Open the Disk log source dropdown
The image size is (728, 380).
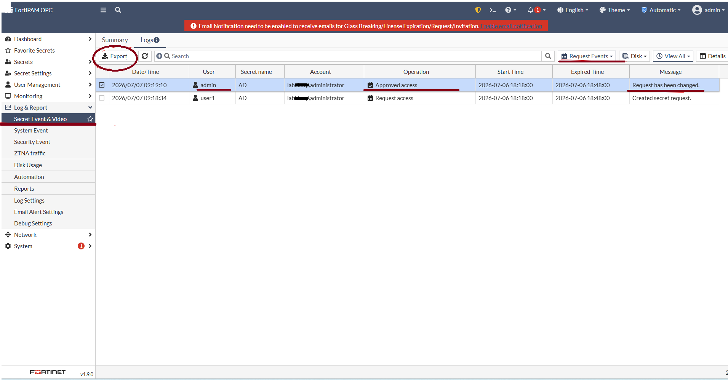click(x=634, y=56)
